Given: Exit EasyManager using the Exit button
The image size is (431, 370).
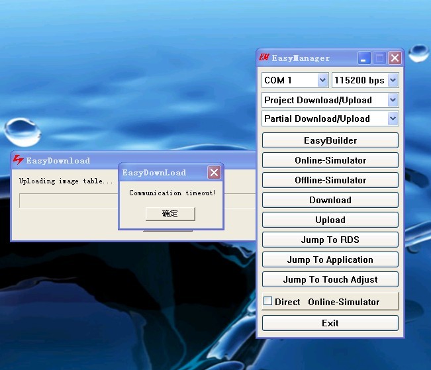Looking at the screenshot, I should point(330,323).
